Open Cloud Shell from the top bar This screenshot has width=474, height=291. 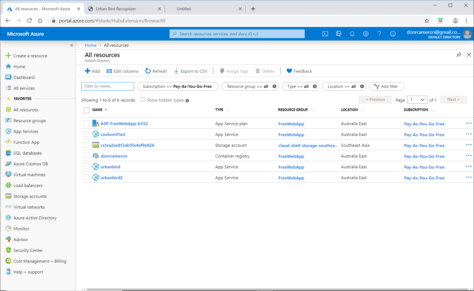pos(325,34)
